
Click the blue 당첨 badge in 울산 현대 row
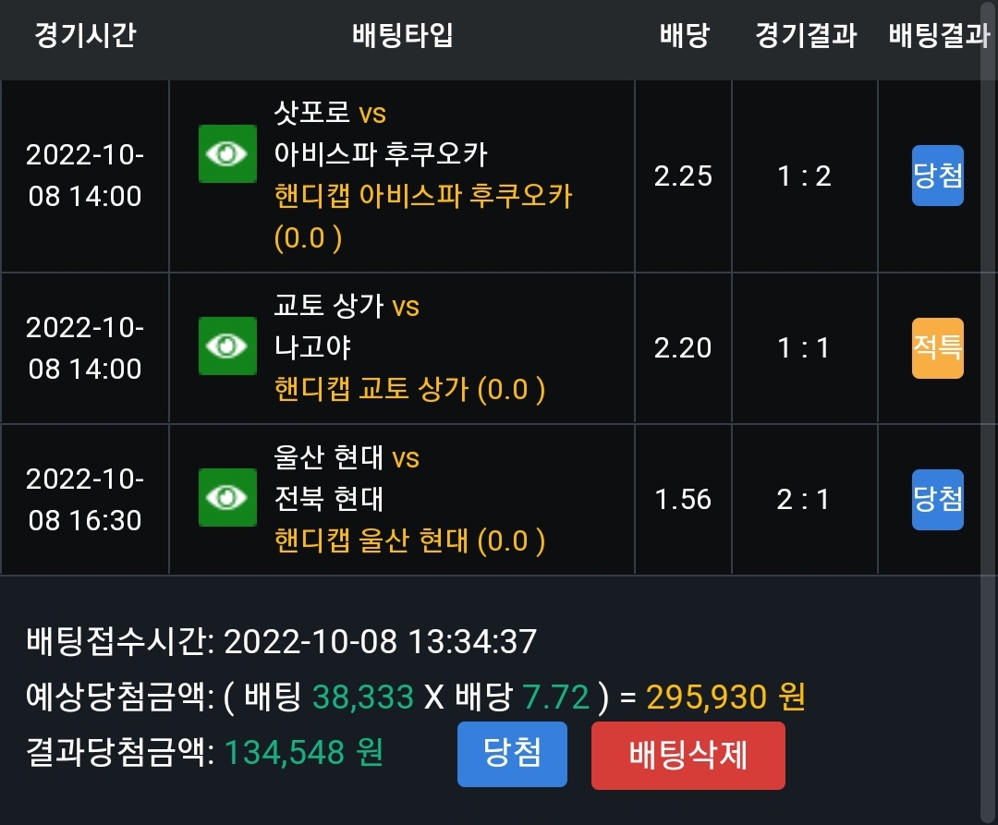tap(938, 499)
